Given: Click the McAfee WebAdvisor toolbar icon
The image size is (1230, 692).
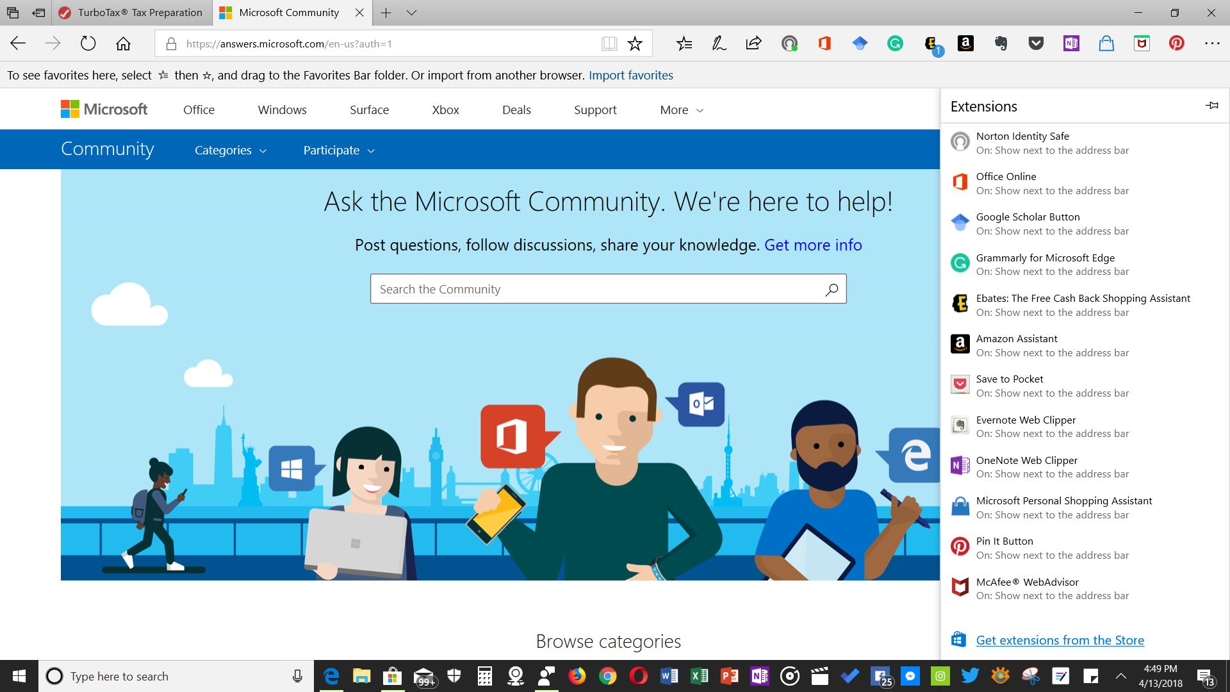Looking at the screenshot, I should click(1142, 44).
